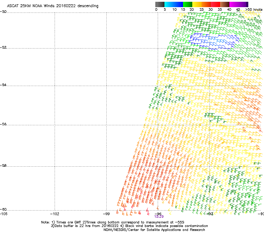Click the '-52' latitude axis label
The width and height of the screenshot is (264, 232).
pos(3,47)
